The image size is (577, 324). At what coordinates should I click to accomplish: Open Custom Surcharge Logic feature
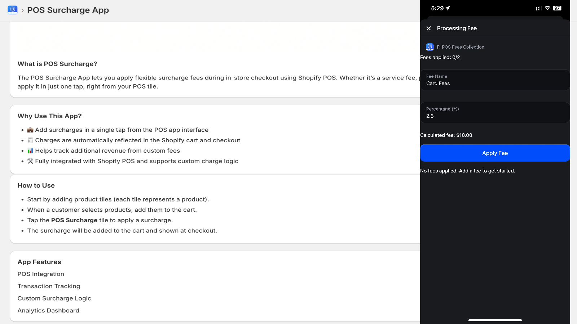[54, 298]
